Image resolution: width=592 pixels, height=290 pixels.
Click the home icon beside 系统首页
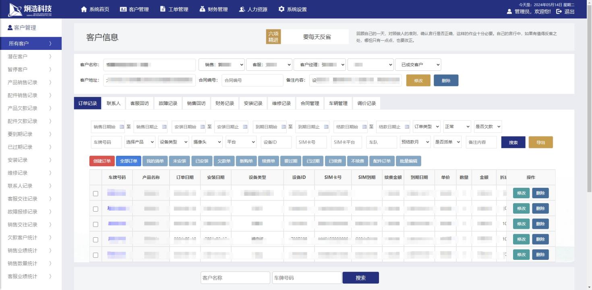coord(84,9)
